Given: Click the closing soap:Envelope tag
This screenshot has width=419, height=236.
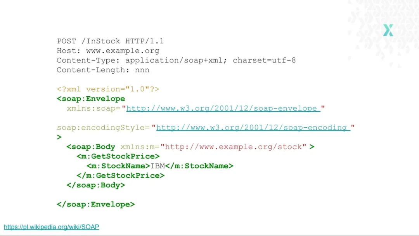Looking at the screenshot, I should pyautogui.click(x=96, y=205).
